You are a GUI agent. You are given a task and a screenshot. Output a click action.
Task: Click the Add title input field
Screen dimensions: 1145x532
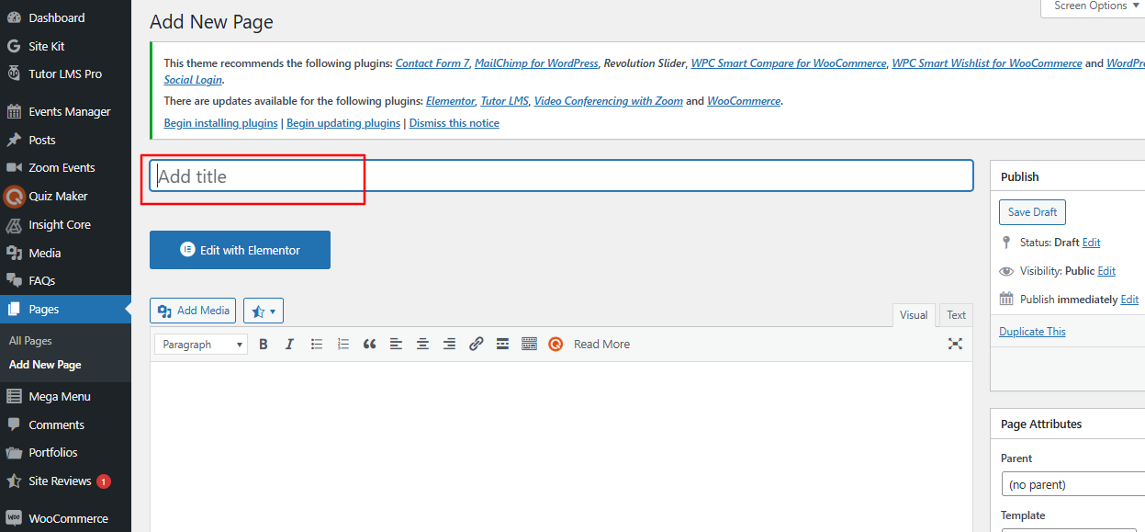pyautogui.click(x=560, y=176)
